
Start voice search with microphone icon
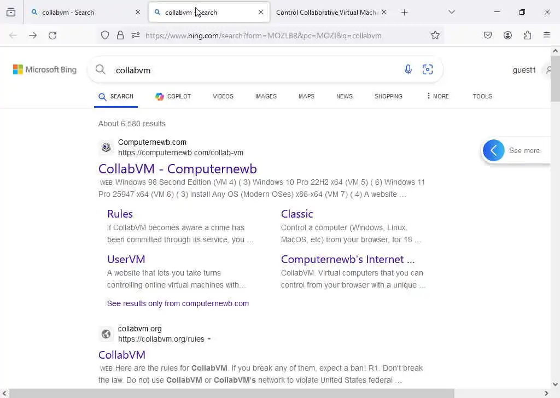408,69
